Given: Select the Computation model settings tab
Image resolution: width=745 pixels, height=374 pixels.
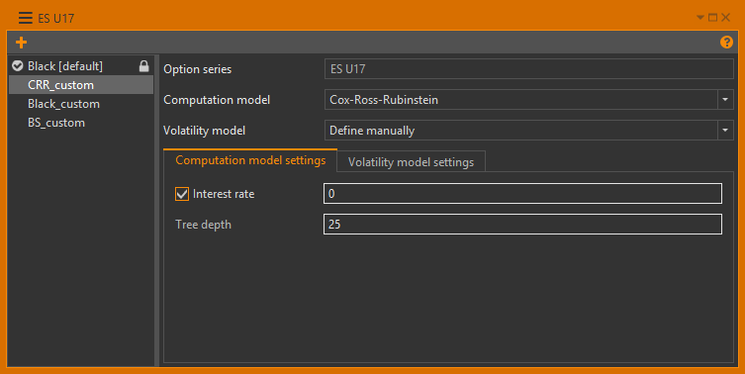Looking at the screenshot, I should pos(250,160).
